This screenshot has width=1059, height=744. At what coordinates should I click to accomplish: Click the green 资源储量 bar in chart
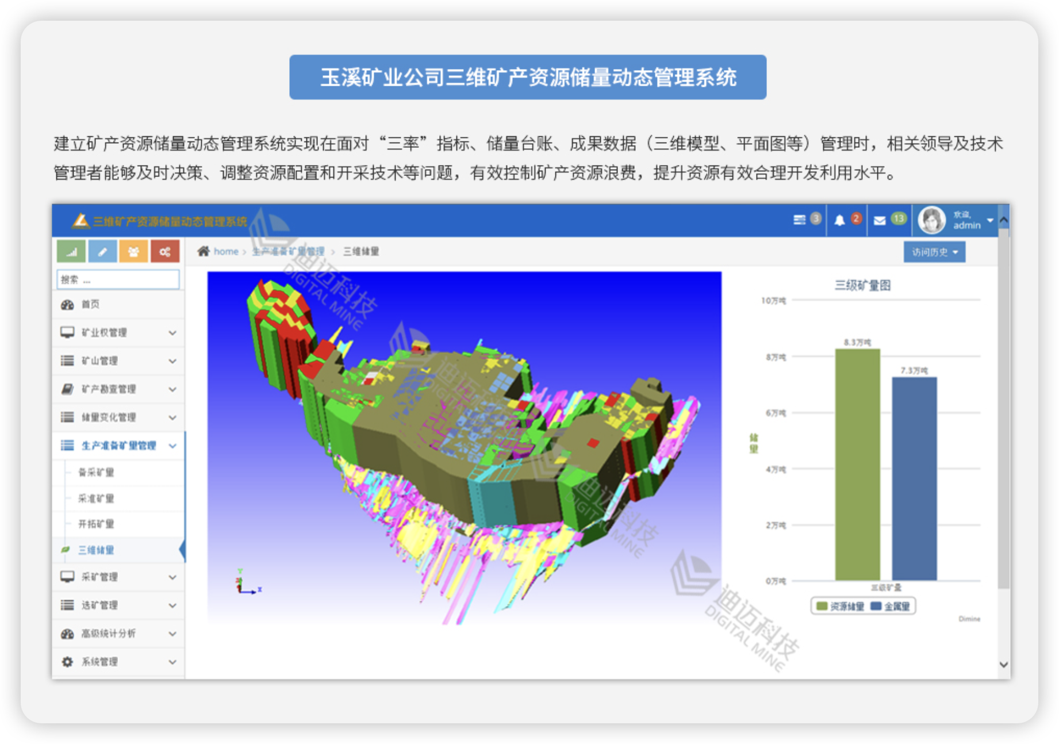click(x=857, y=465)
